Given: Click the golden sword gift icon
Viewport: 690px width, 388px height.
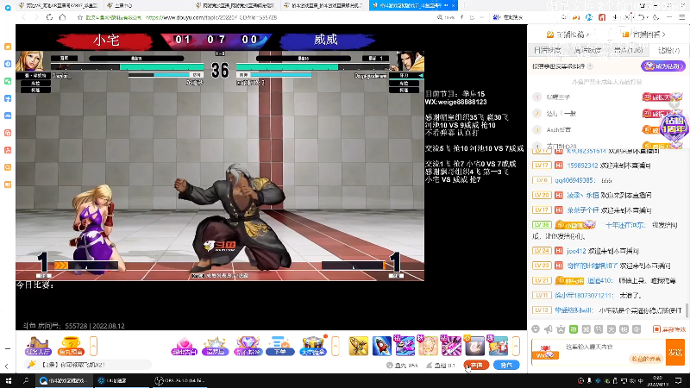Looking at the screenshot, I should [x=359, y=346].
